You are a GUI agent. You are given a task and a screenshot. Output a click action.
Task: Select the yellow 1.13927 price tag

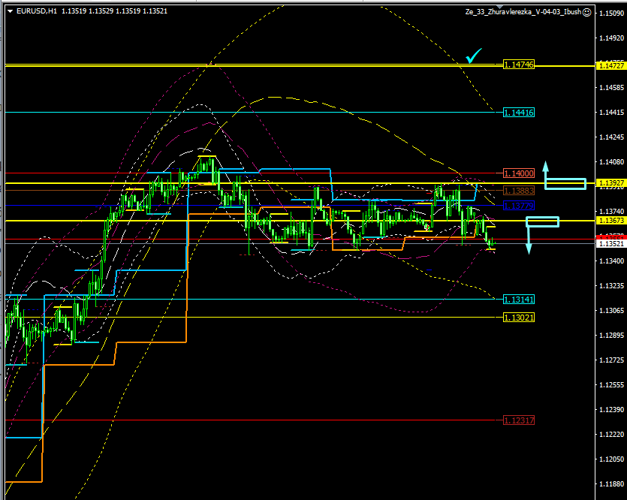611,183
